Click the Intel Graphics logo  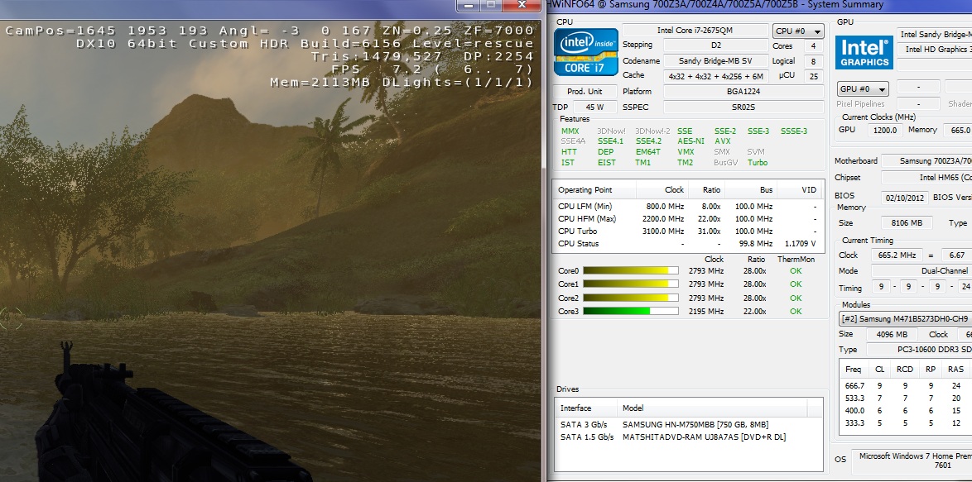coord(863,51)
